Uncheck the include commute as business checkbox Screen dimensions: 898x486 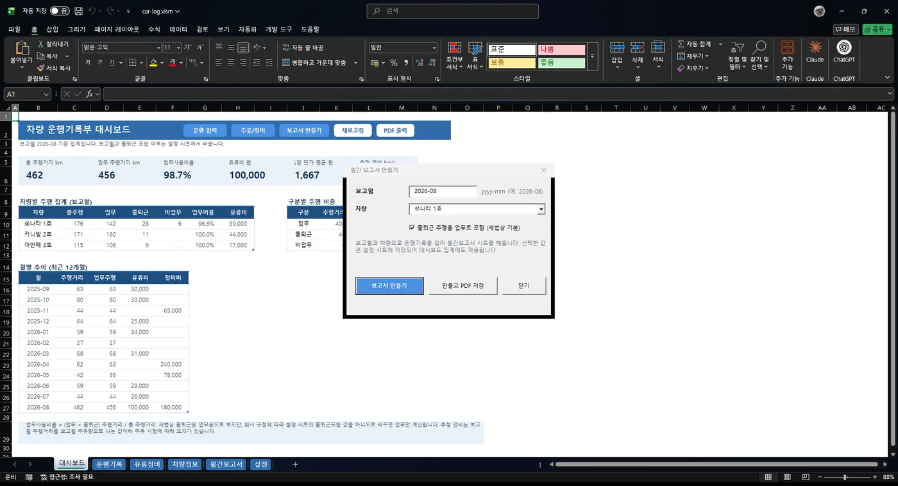click(x=412, y=228)
